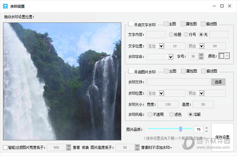Select the 标题 radio option

coord(171,35)
